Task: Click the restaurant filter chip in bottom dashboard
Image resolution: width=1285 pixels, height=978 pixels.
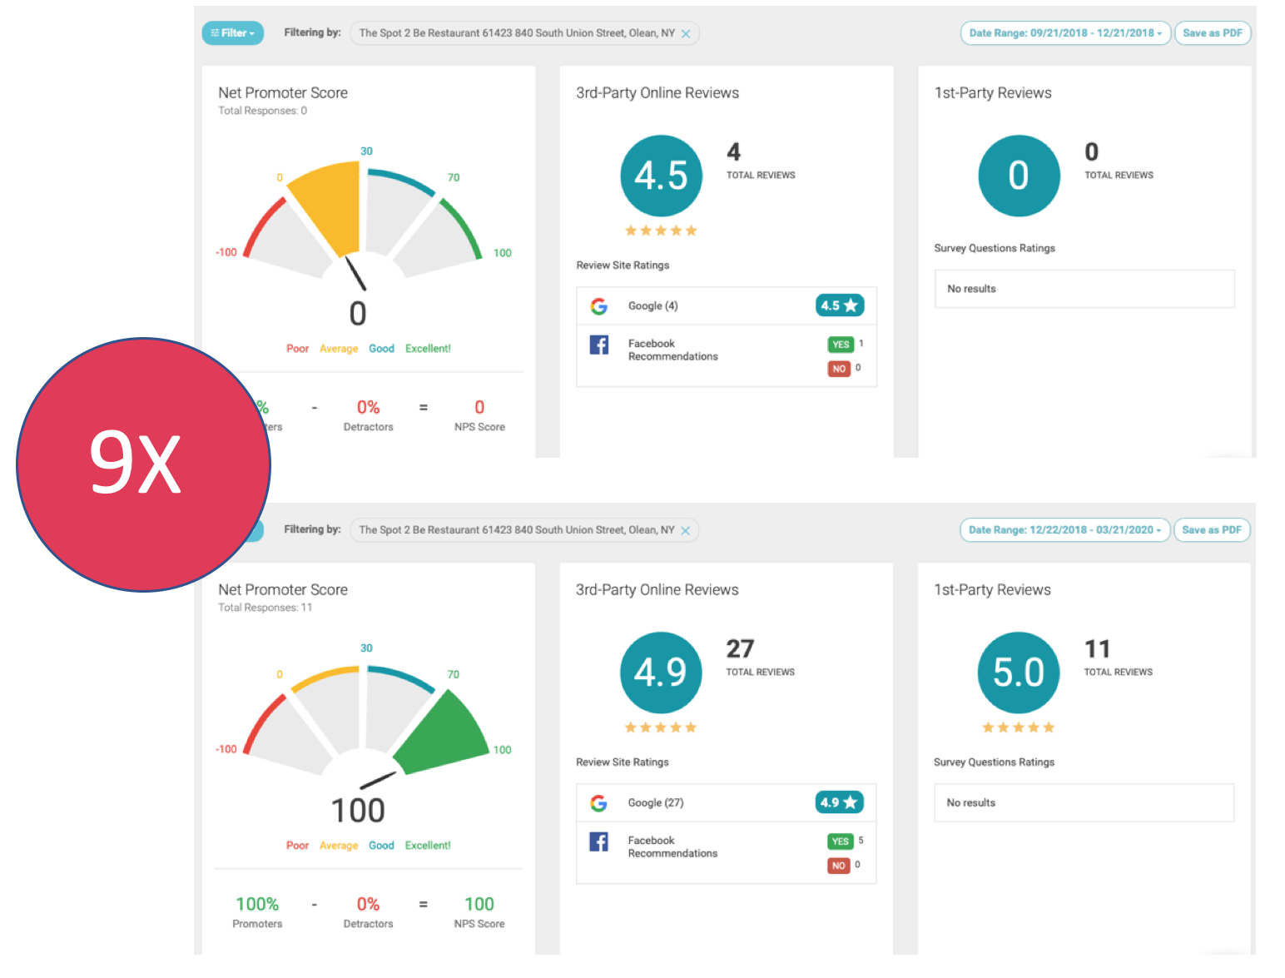Action: click(524, 530)
